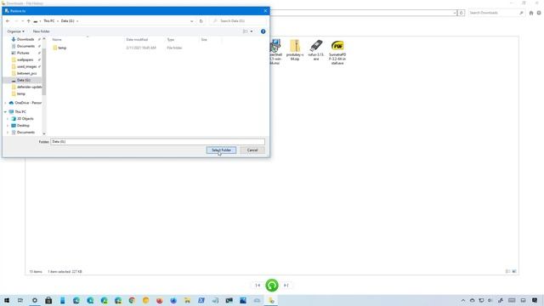Open File History settings gear

pyautogui.click(x=539, y=14)
